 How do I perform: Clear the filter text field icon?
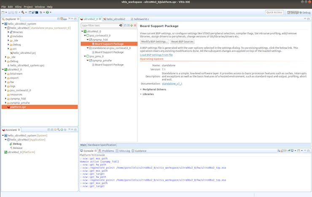(x=121, y=25)
